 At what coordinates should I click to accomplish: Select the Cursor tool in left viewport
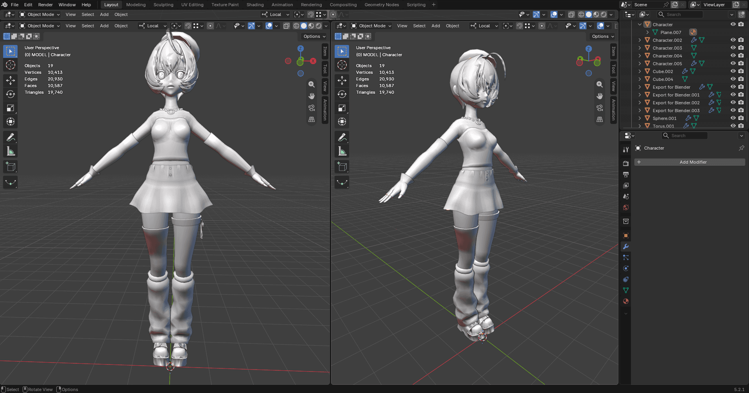click(11, 65)
